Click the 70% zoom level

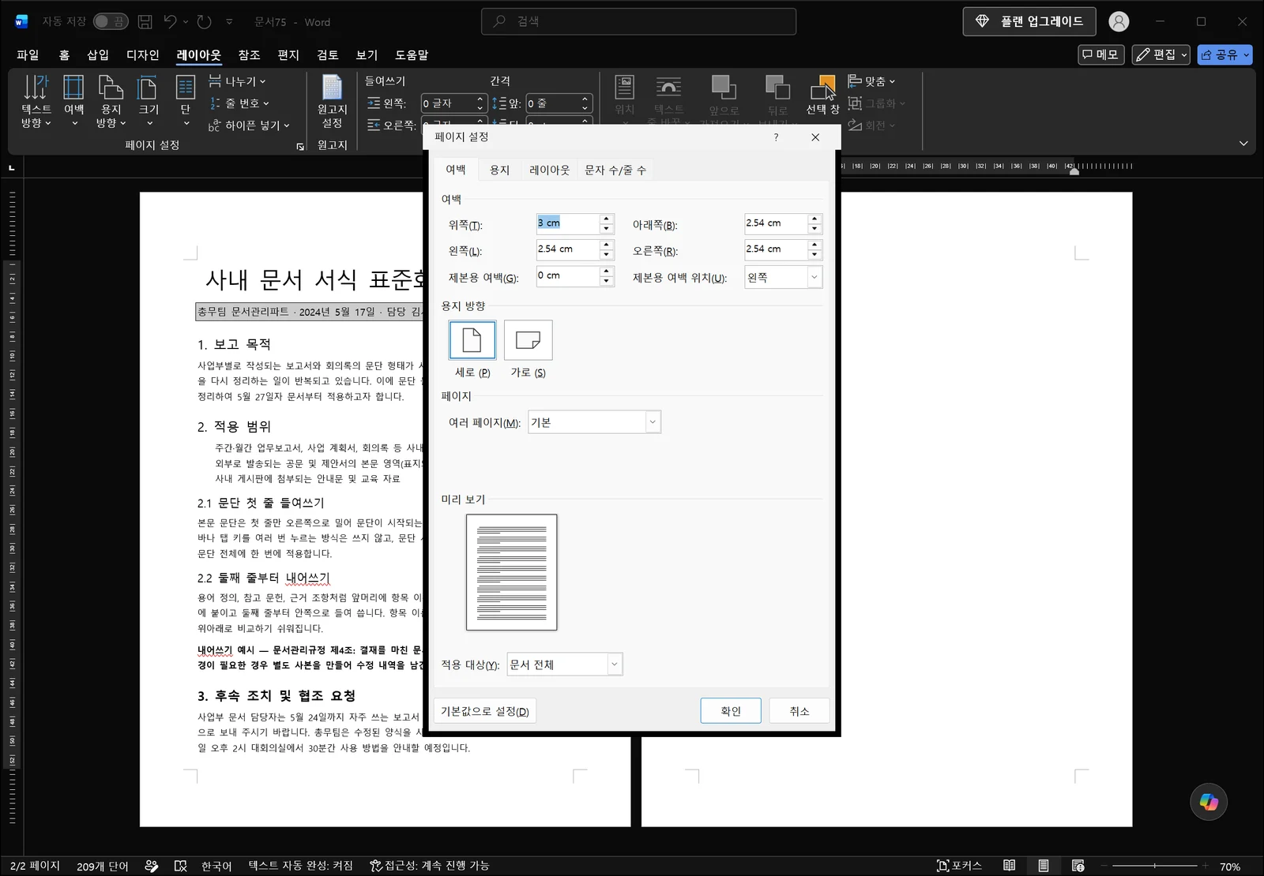tap(1230, 867)
